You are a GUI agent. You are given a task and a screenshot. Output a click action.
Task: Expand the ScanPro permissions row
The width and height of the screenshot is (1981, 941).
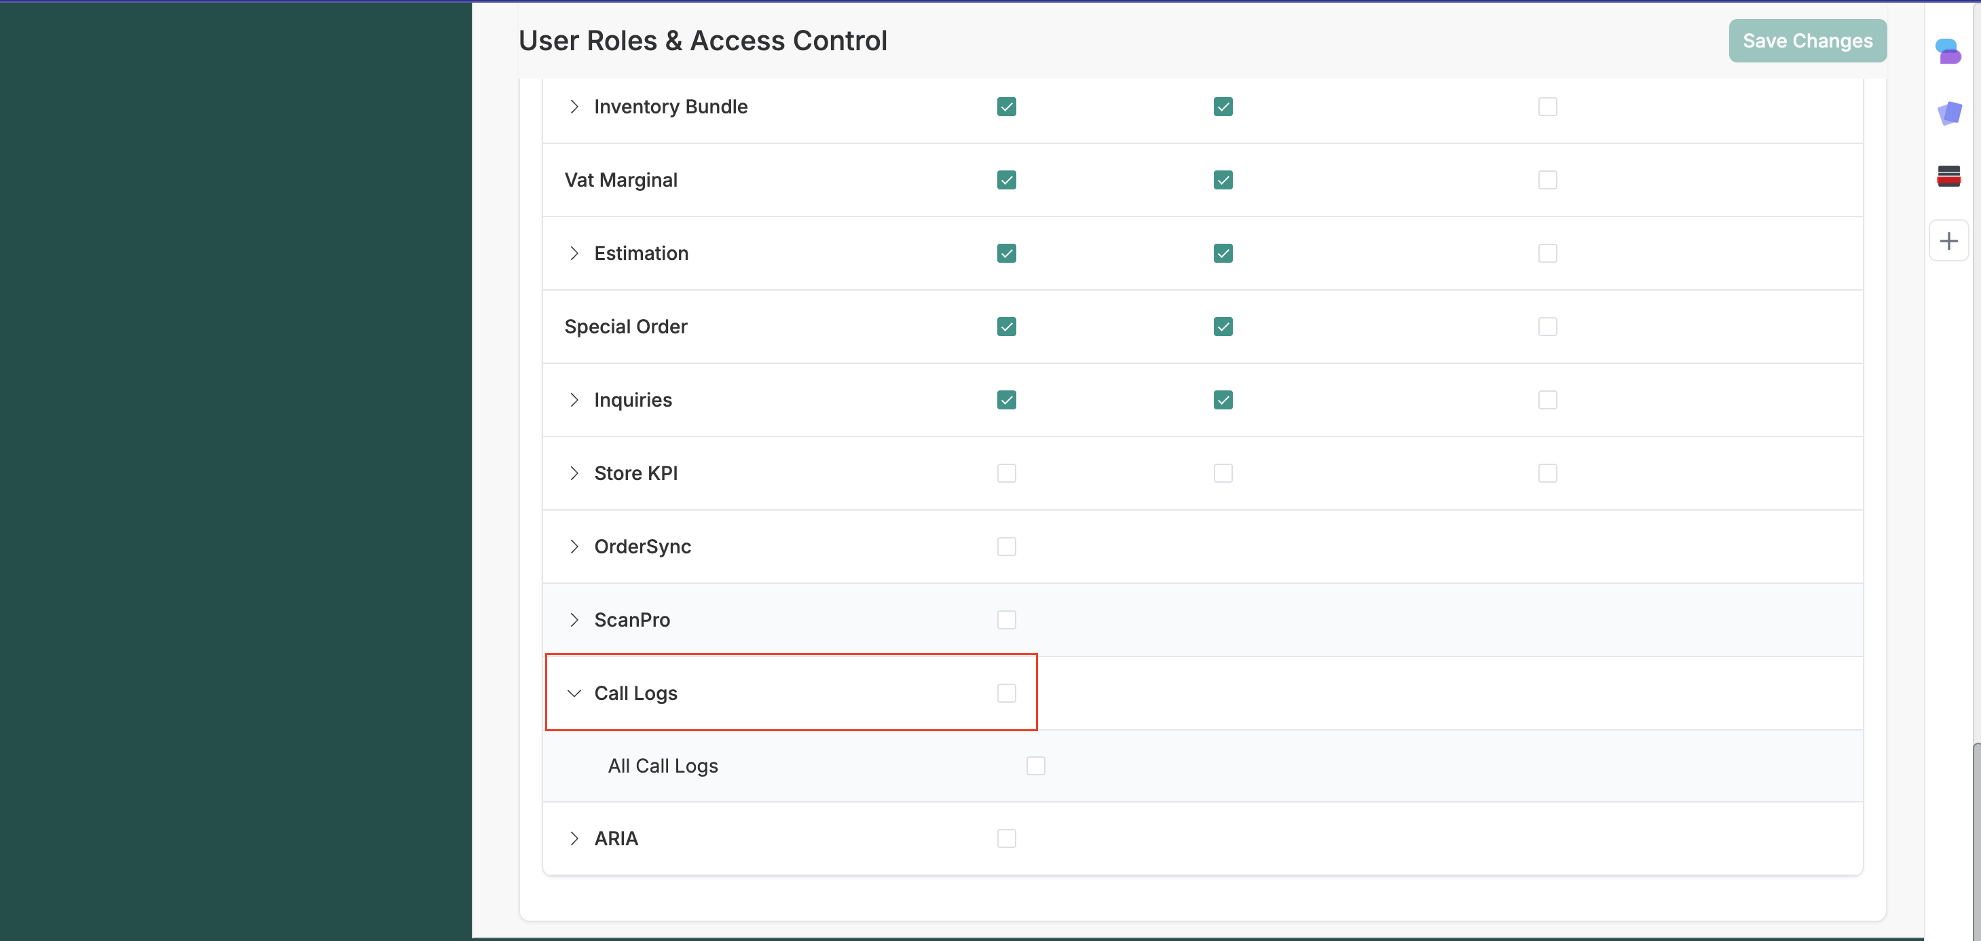coord(574,620)
